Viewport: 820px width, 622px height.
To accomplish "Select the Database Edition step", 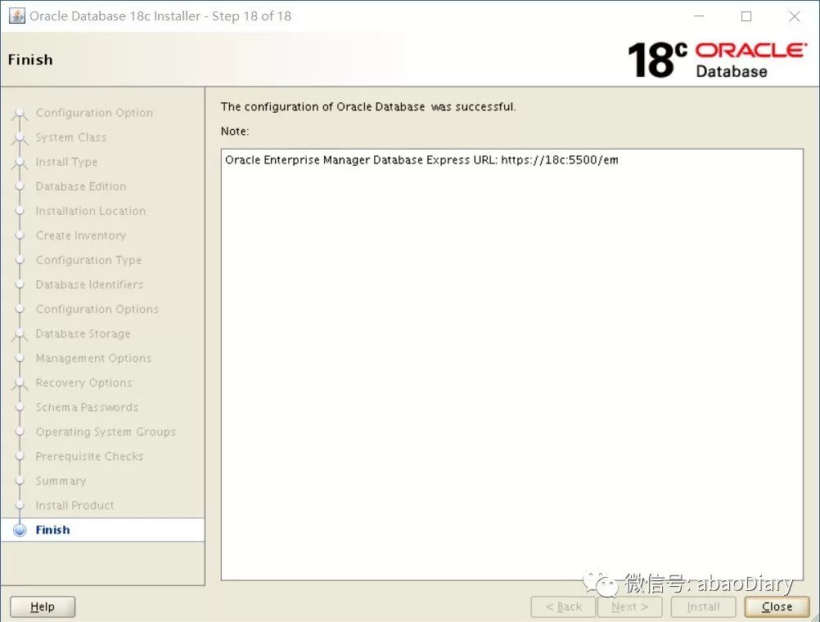I will click(80, 186).
